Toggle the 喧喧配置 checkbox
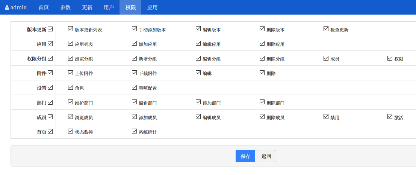 (135, 87)
